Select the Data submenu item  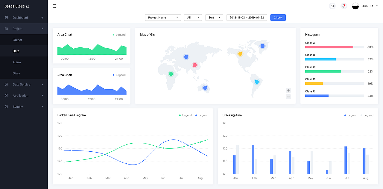tap(24, 51)
